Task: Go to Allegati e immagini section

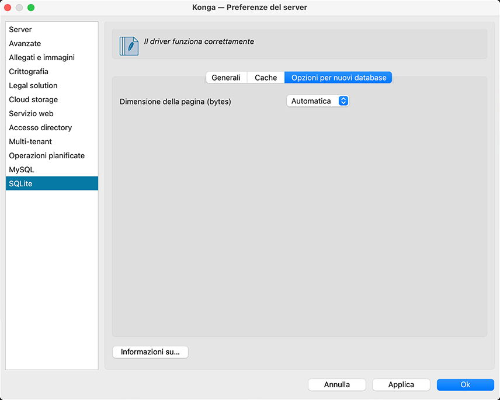Action: (x=41, y=58)
